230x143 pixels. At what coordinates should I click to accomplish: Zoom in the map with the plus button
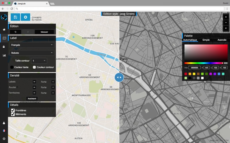(226, 17)
